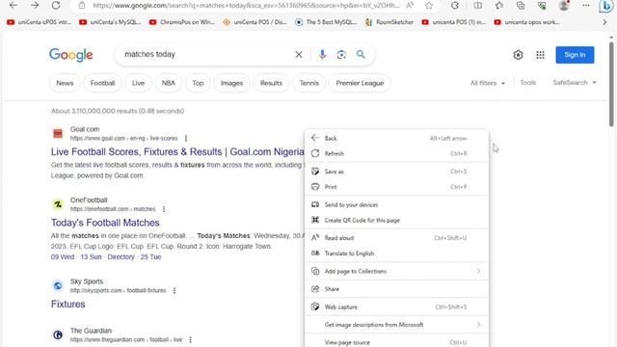Expand Get image descriptions from Microsoft submenu
Image resolution: width=617 pixels, height=347 pixels.
click(x=396, y=325)
